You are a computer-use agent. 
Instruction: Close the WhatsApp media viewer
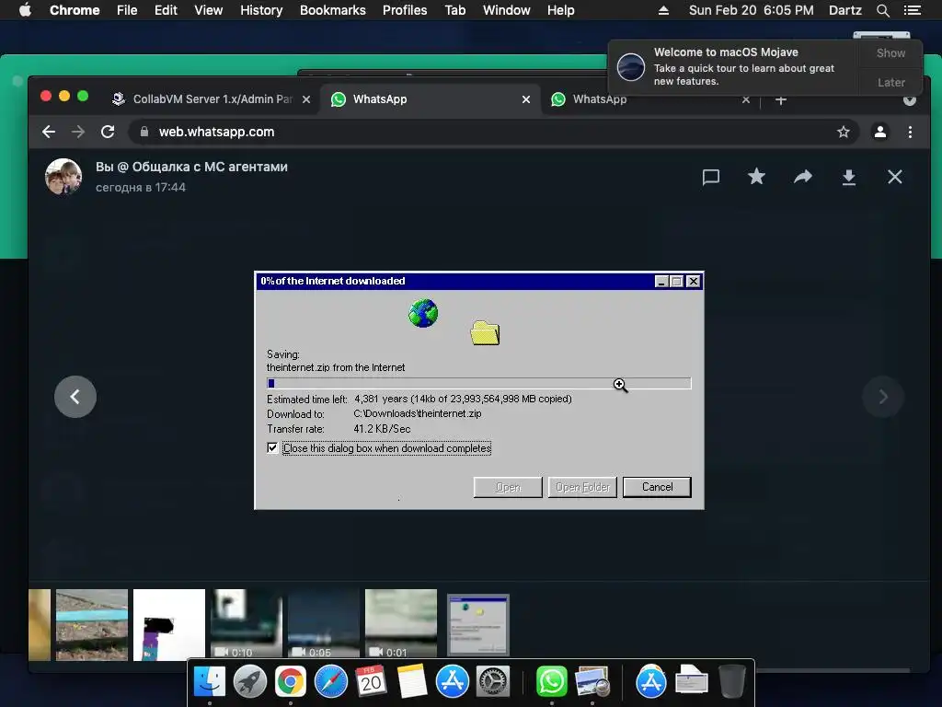[894, 177]
